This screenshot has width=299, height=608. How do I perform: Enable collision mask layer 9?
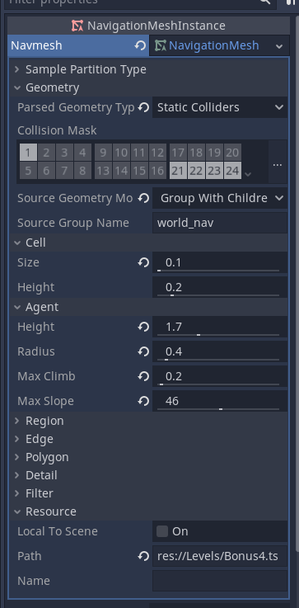coord(103,153)
